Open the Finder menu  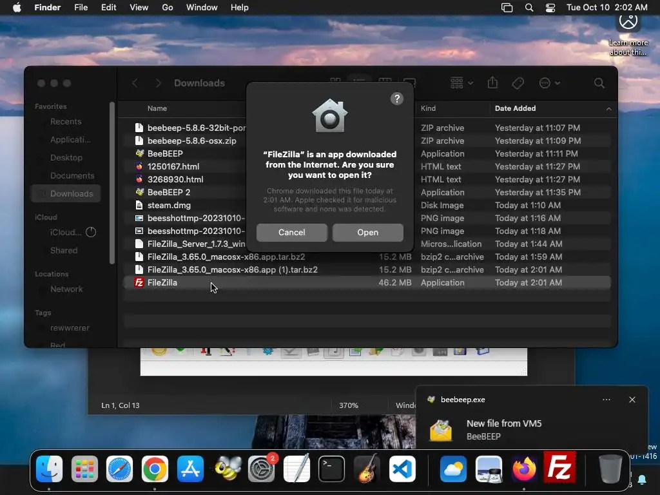coord(47,8)
